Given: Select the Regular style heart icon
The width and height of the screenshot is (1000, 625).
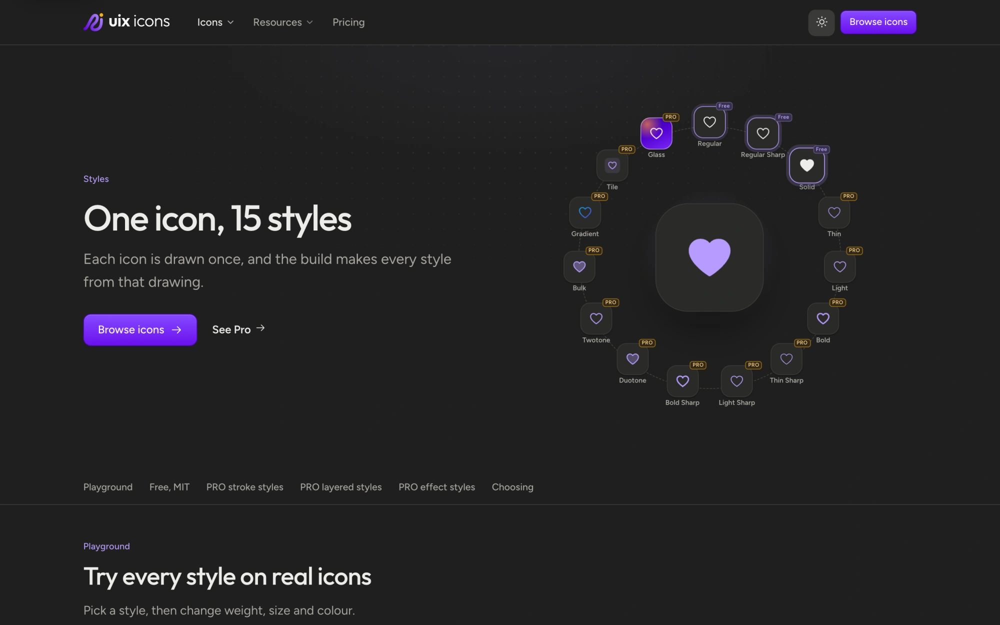Looking at the screenshot, I should 709,122.
